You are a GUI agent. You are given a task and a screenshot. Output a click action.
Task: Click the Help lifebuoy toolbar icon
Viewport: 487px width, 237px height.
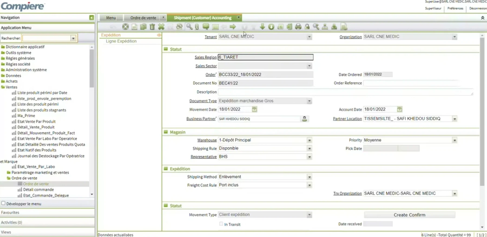pyautogui.click(x=125, y=27)
